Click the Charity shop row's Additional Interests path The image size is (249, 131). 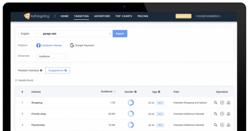pos(189,114)
